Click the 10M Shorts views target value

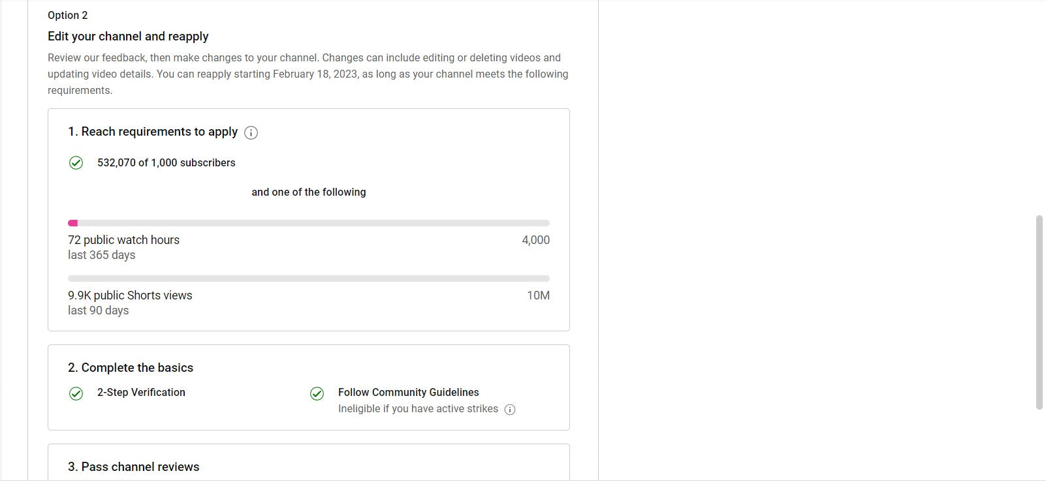538,295
